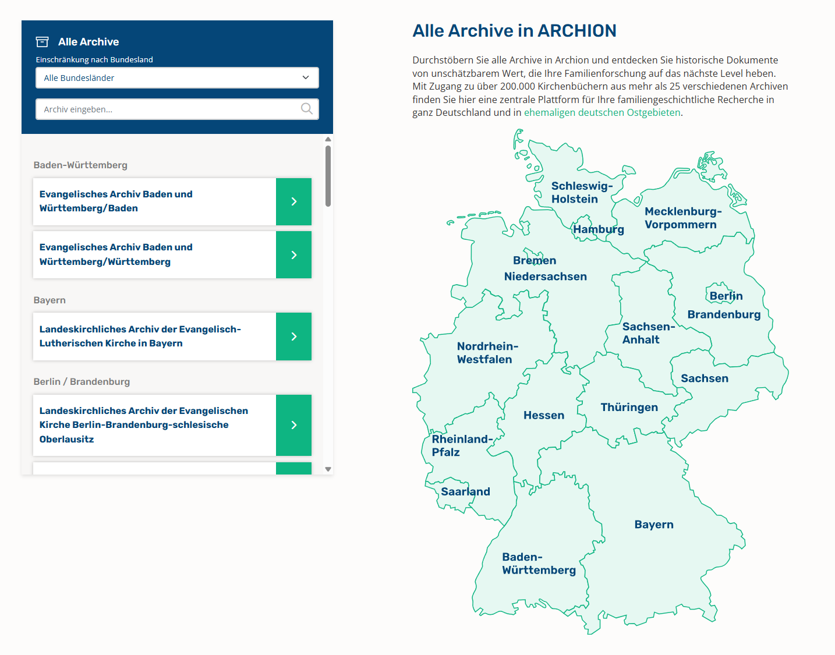
Task: Click the magnifier search icon
Action: pyautogui.click(x=306, y=109)
